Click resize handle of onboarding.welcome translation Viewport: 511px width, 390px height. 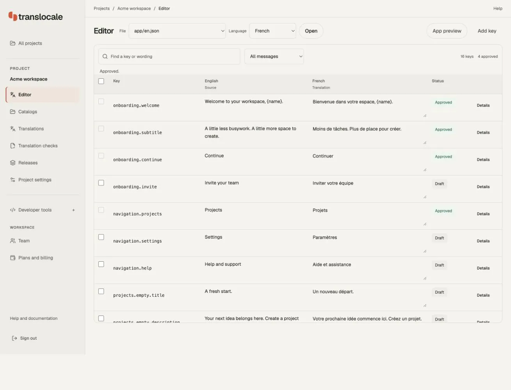pyautogui.click(x=425, y=115)
